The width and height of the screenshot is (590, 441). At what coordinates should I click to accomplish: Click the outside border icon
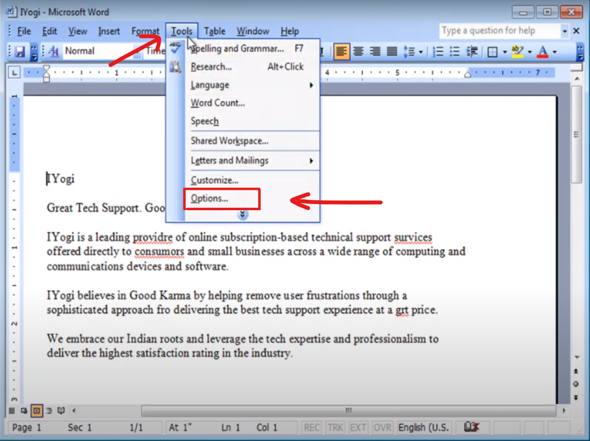tap(492, 51)
